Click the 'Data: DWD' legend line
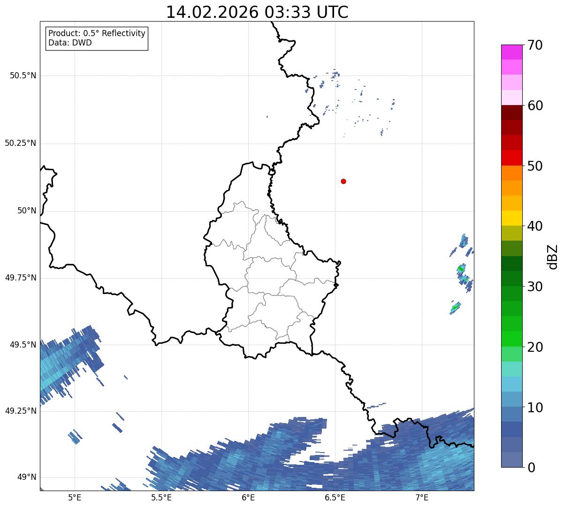 (70, 43)
